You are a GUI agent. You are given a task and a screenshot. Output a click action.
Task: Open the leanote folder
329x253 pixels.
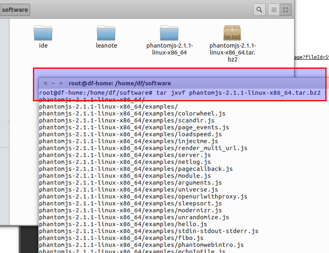107,37
